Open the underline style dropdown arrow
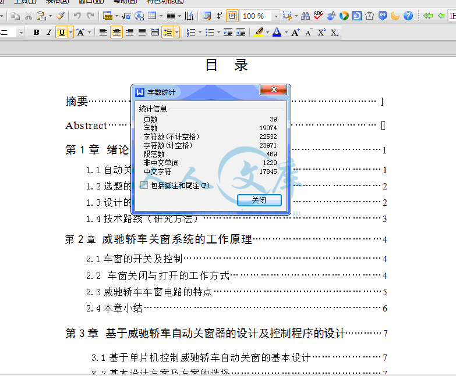This screenshot has height=376, width=456. (70, 32)
